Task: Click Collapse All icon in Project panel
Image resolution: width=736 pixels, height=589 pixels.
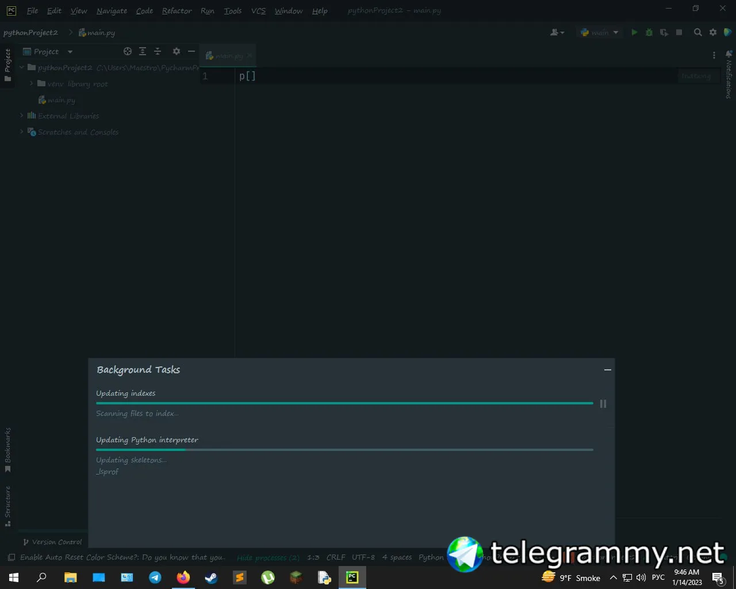Action: coord(158,51)
